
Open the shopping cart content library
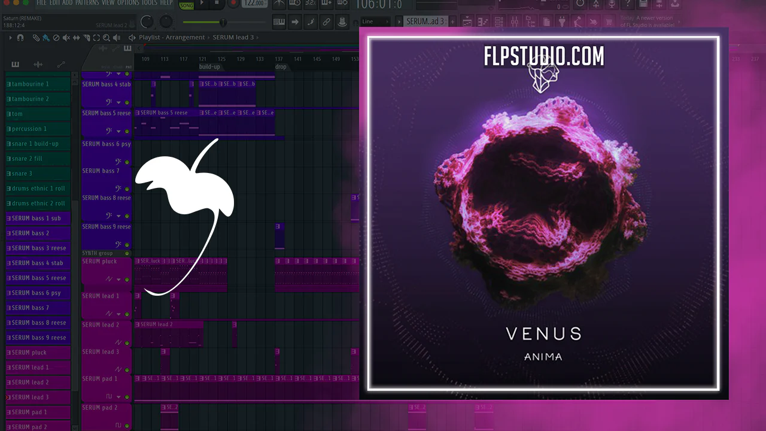tap(608, 22)
